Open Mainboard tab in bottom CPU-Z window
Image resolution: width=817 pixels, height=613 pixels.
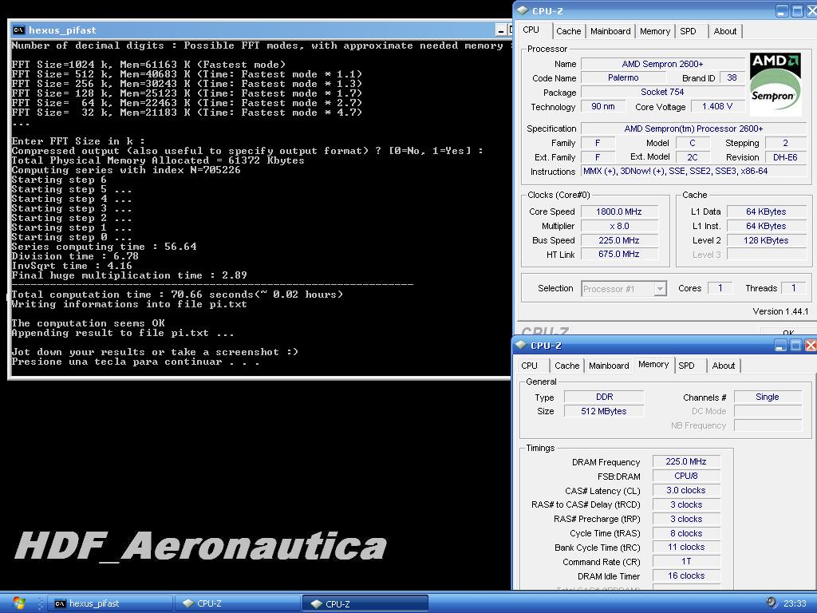[x=609, y=366]
